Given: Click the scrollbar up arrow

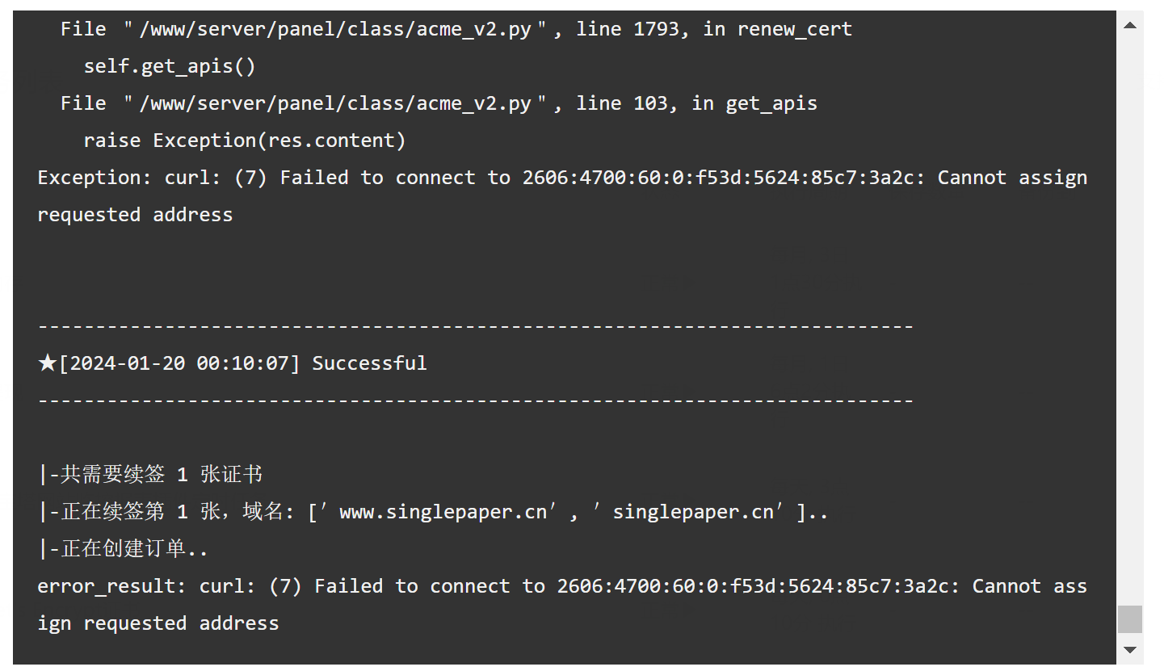Looking at the screenshot, I should point(1129,26).
